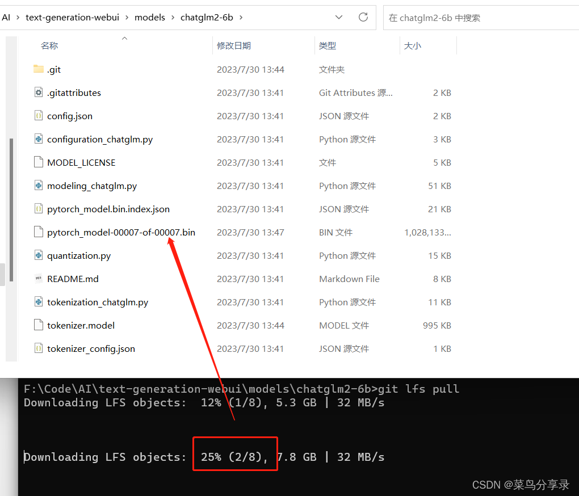579x496 pixels.
Task: Click the search box for chatglm2-6b
Action: 481,18
